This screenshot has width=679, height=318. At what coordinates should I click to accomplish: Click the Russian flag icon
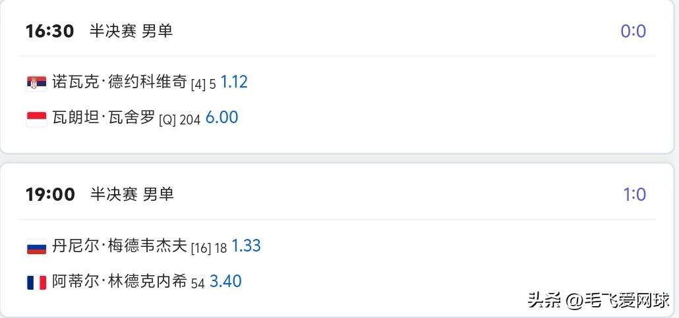click(36, 247)
